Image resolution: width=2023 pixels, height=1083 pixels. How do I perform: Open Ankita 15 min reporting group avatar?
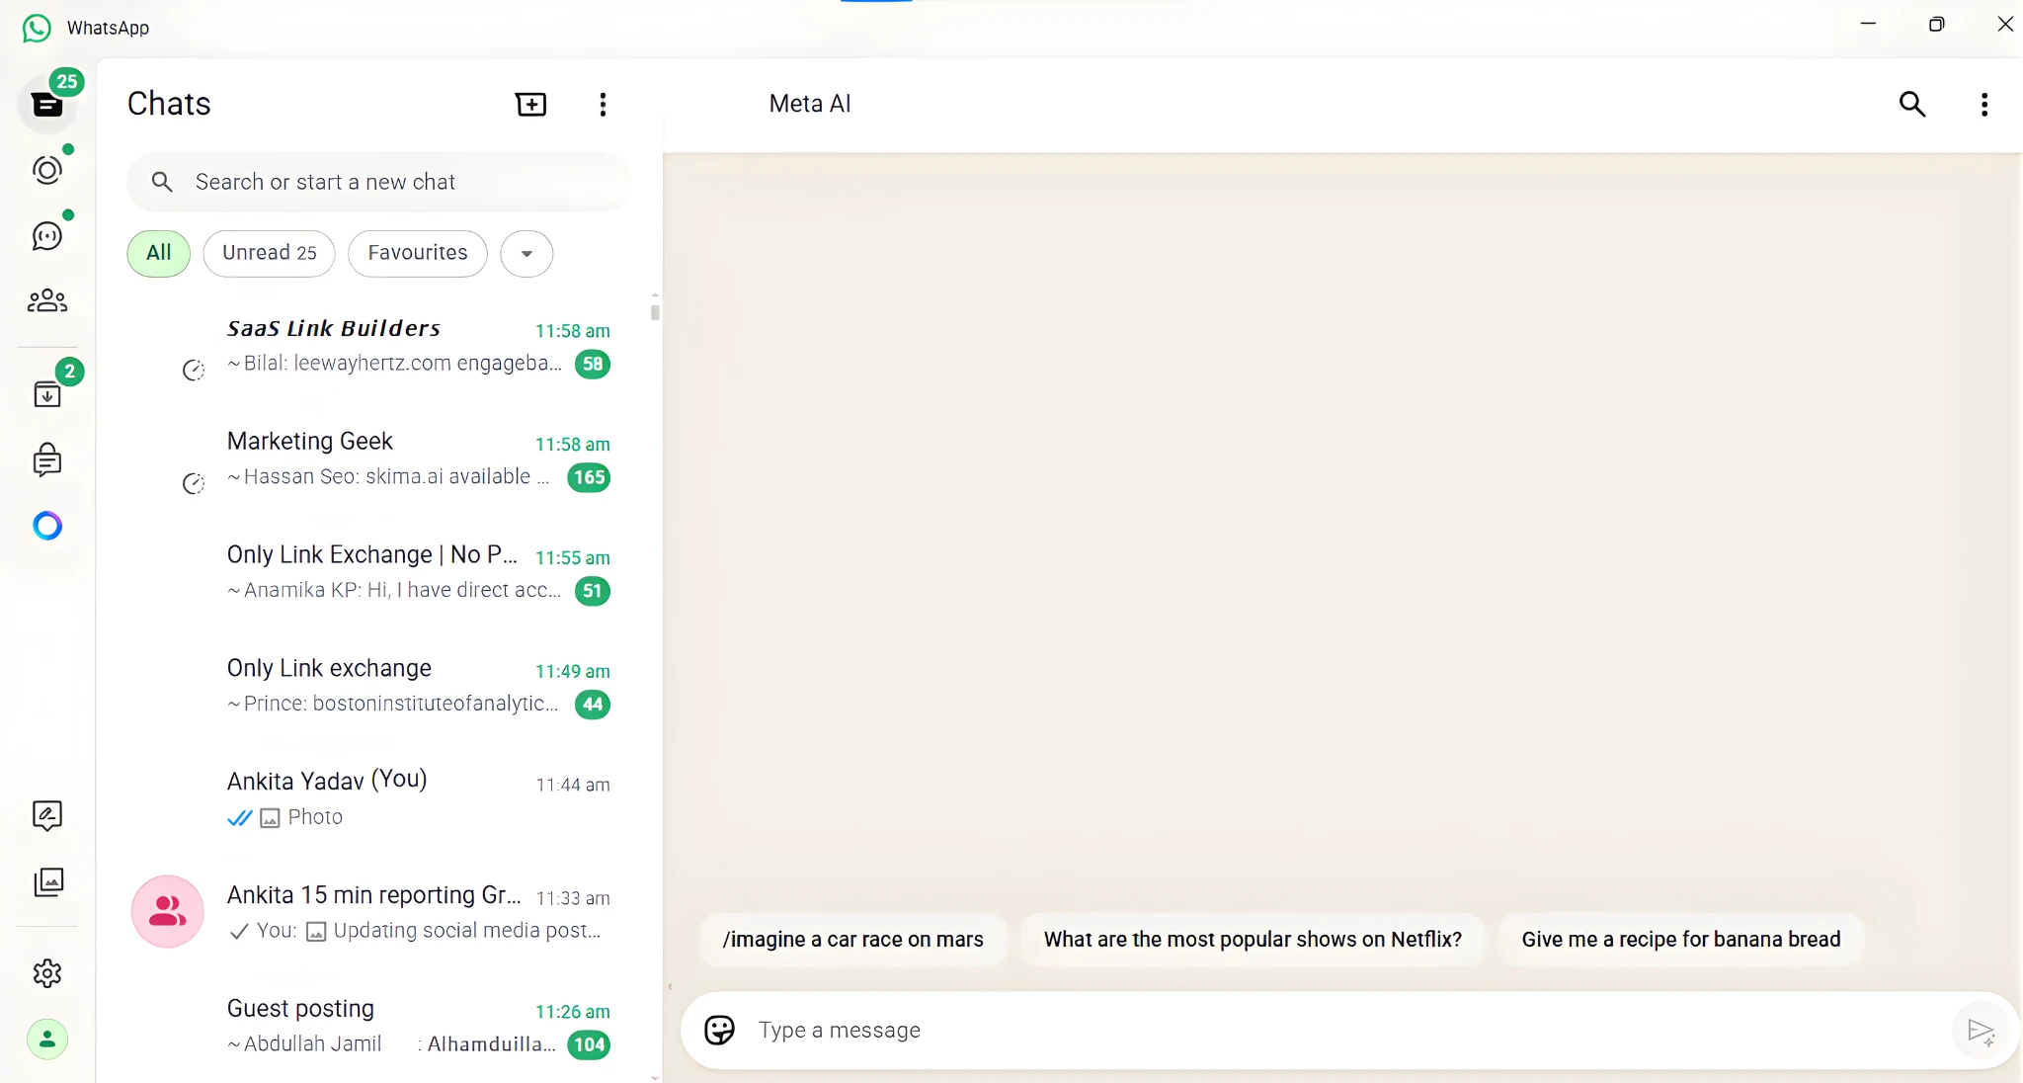(167, 911)
